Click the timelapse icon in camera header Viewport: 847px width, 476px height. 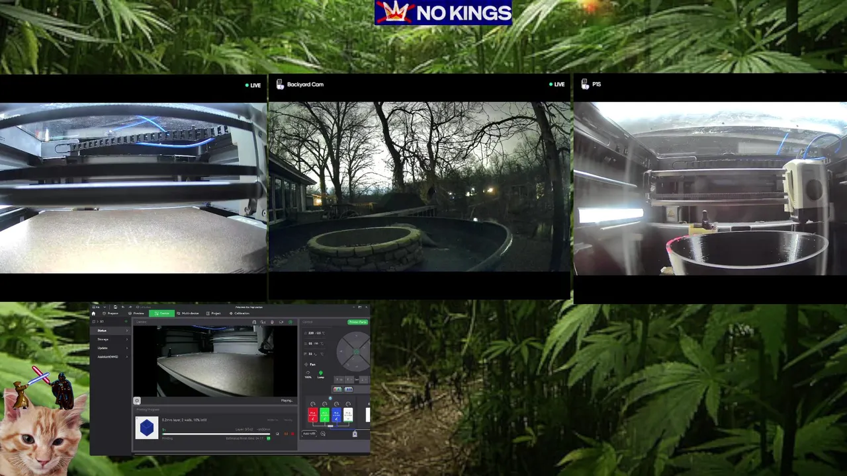pyautogui.click(x=263, y=322)
